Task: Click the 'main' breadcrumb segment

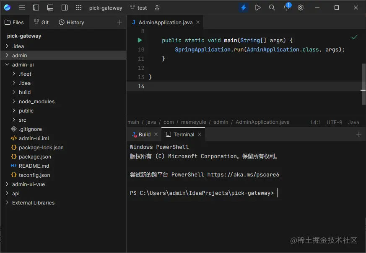Action: click(x=133, y=122)
